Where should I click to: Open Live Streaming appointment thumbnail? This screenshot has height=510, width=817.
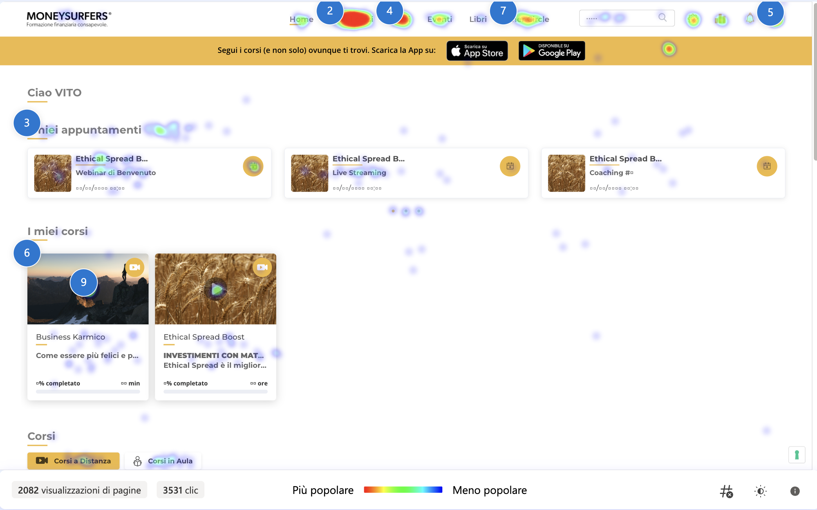[309, 173]
